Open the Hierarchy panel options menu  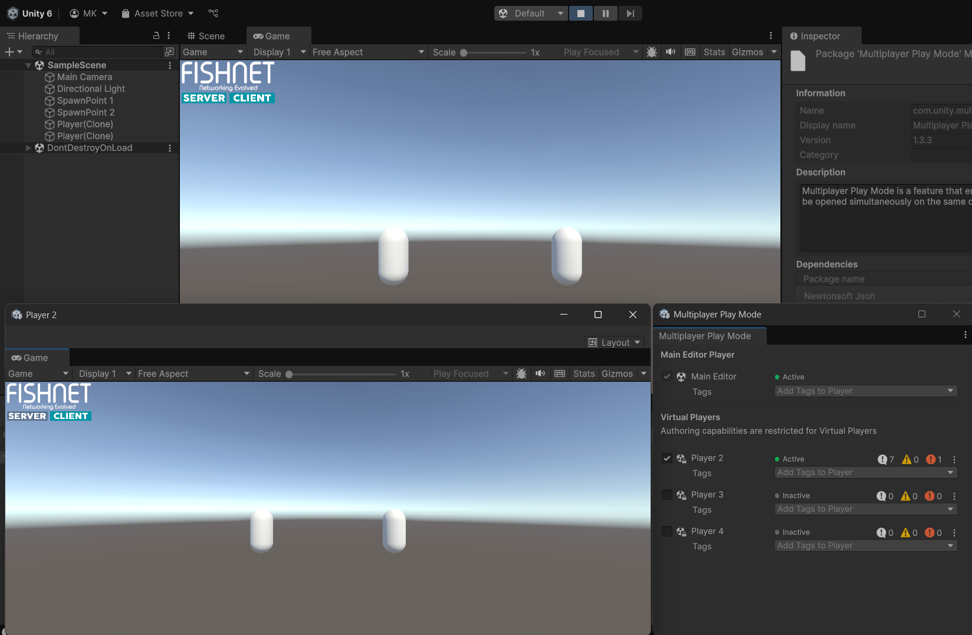click(x=169, y=36)
